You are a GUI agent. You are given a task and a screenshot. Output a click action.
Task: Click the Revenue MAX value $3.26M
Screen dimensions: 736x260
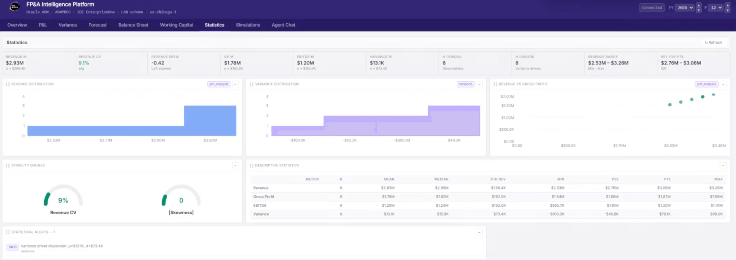coord(716,188)
